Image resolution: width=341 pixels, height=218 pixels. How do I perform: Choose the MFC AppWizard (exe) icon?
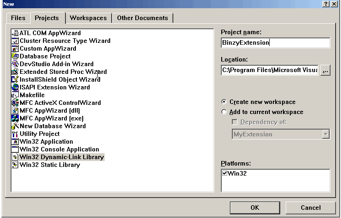point(15,118)
